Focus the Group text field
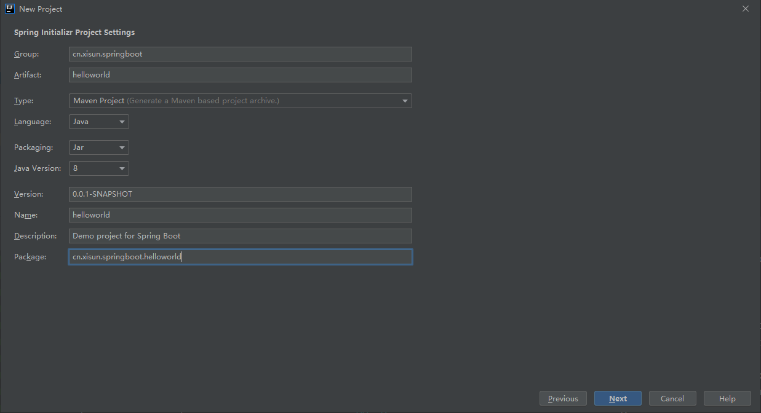Viewport: 761px width, 413px height. click(x=240, y=54)
